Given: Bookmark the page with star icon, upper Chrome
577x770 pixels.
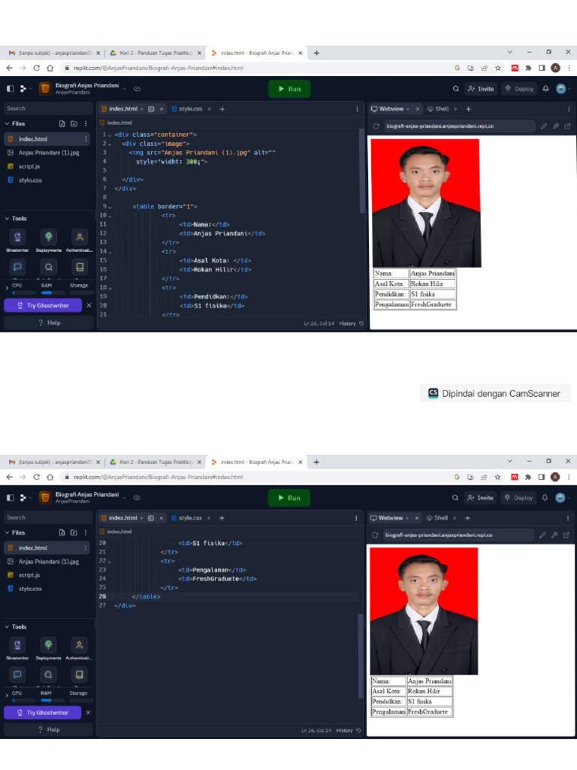Looking at the screenshot, I should [x=498, y=68].
